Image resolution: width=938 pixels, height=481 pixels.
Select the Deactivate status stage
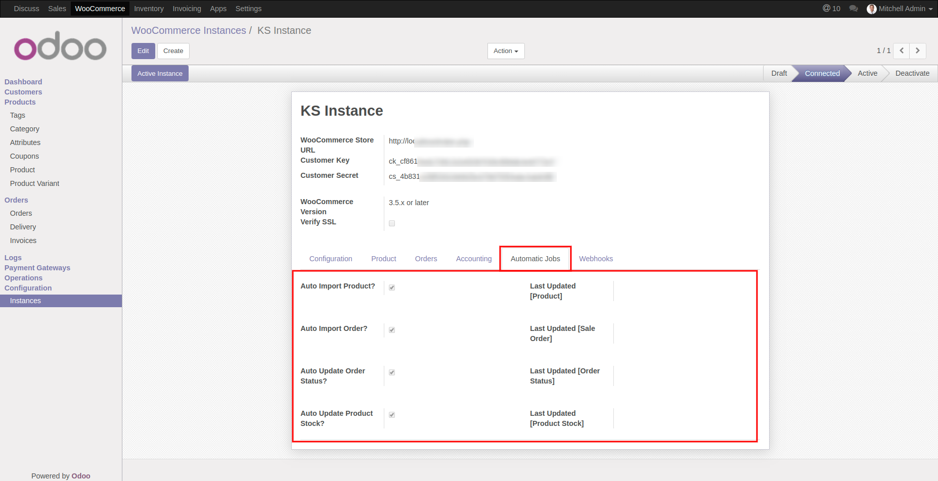(912, 73)
